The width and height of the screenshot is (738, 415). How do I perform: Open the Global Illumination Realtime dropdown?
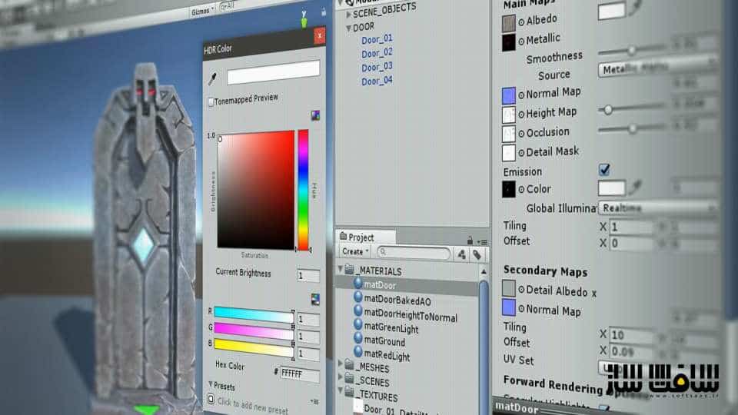tap(657, 207)
